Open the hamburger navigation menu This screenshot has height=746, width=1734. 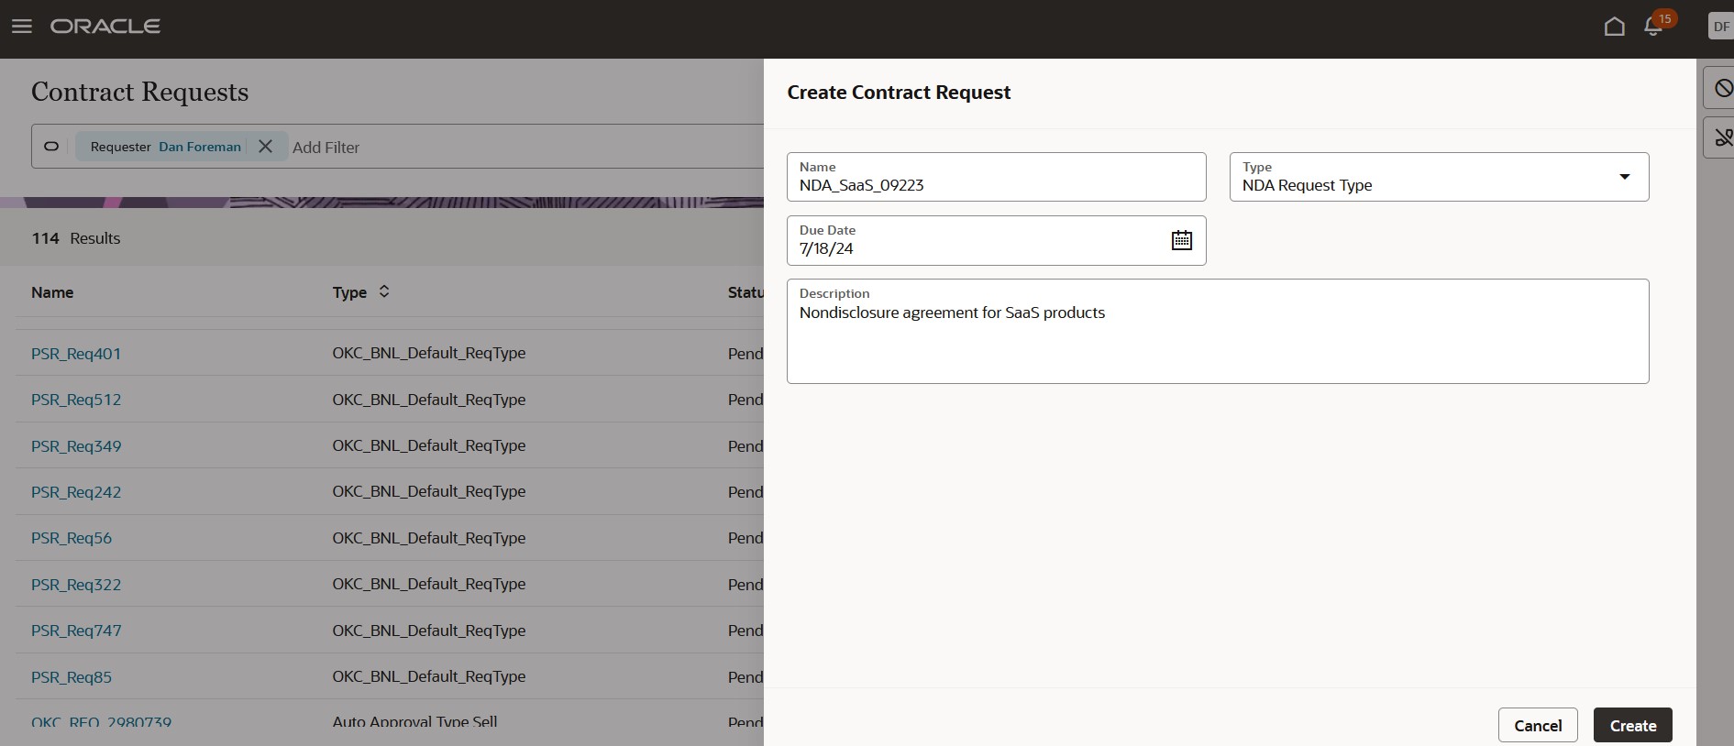click(22, 27)
